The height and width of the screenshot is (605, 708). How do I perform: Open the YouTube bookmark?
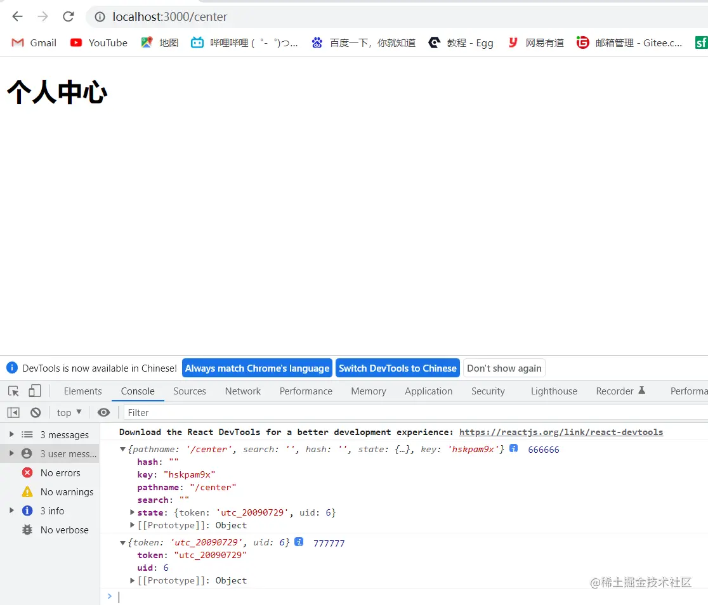(x=98, y=43)
